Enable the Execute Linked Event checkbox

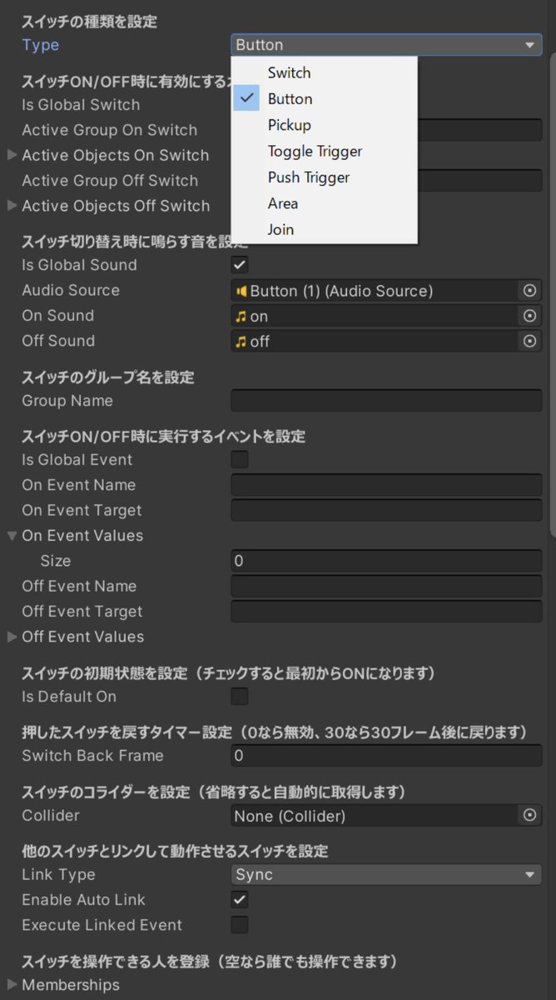(x=240, y=924)
